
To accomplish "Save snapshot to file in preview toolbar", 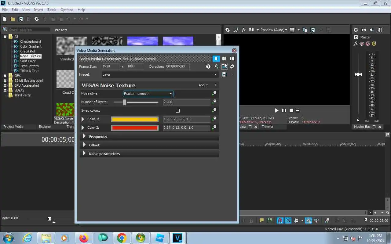I will [x=312, y=30].
